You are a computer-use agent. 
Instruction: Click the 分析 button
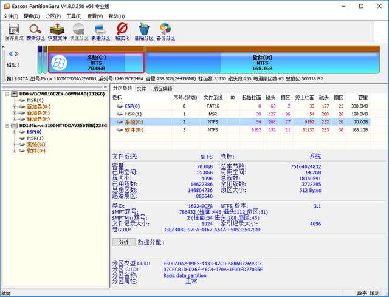(124, 242)
